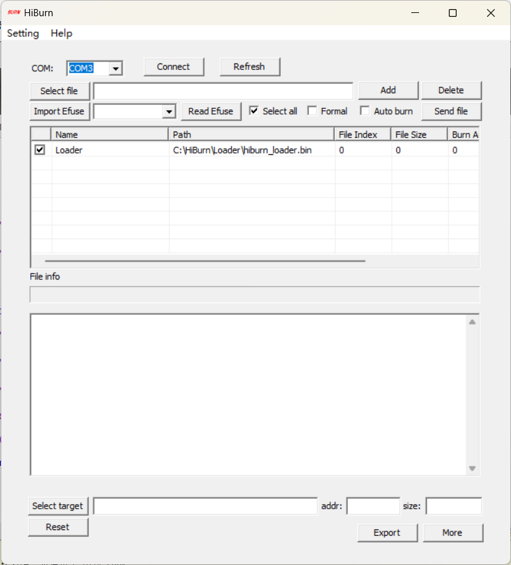
Task: Click the Read Efuse button
Action: tap(211, 111)
